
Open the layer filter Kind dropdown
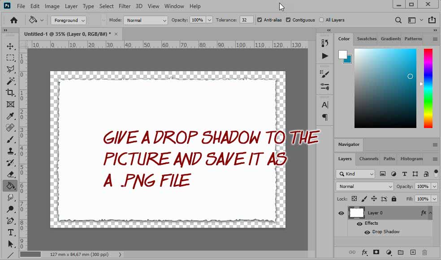pos(355,174)
